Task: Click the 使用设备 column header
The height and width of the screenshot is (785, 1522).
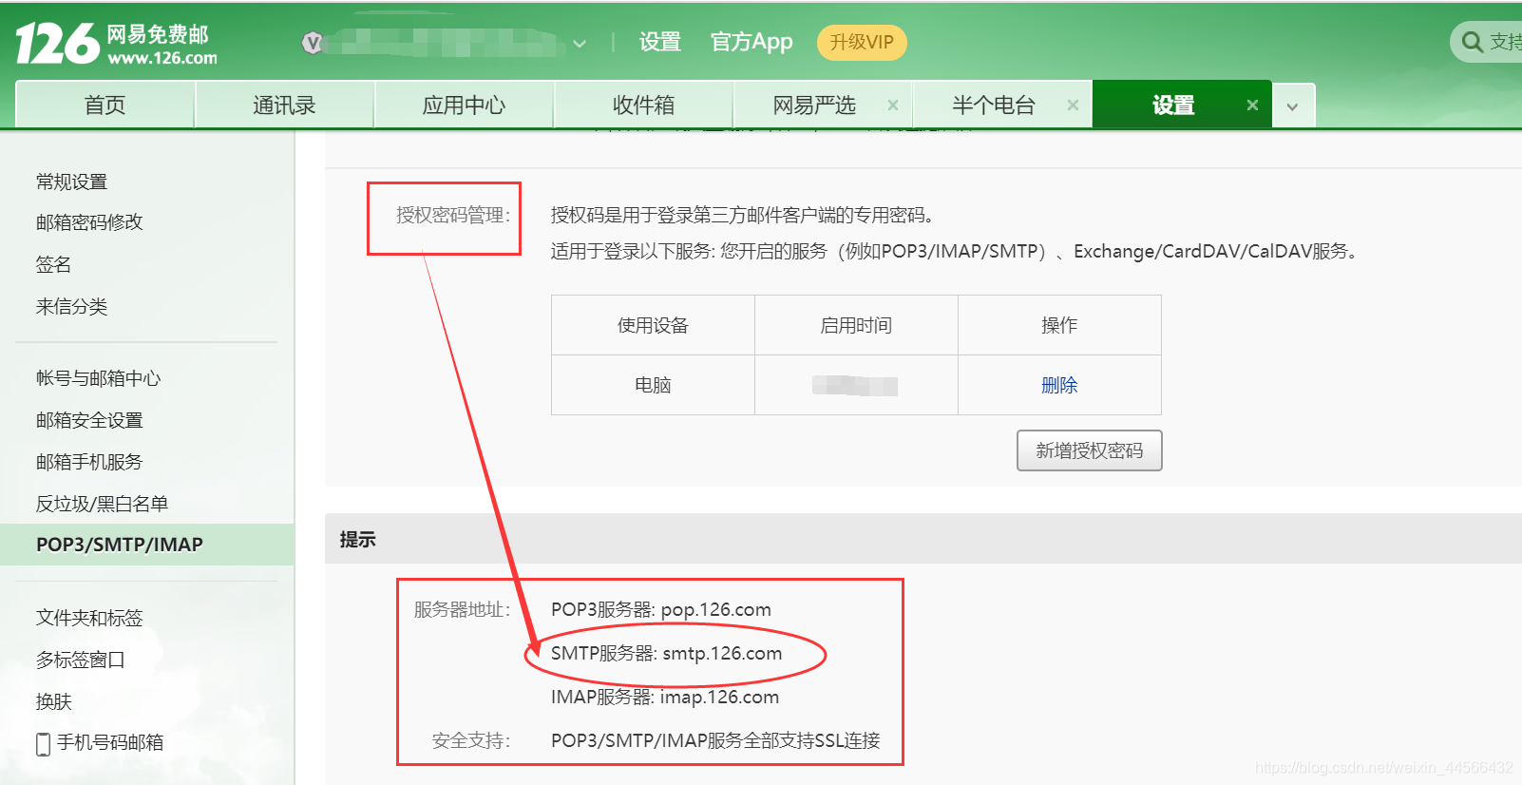Action: point(653,325)
